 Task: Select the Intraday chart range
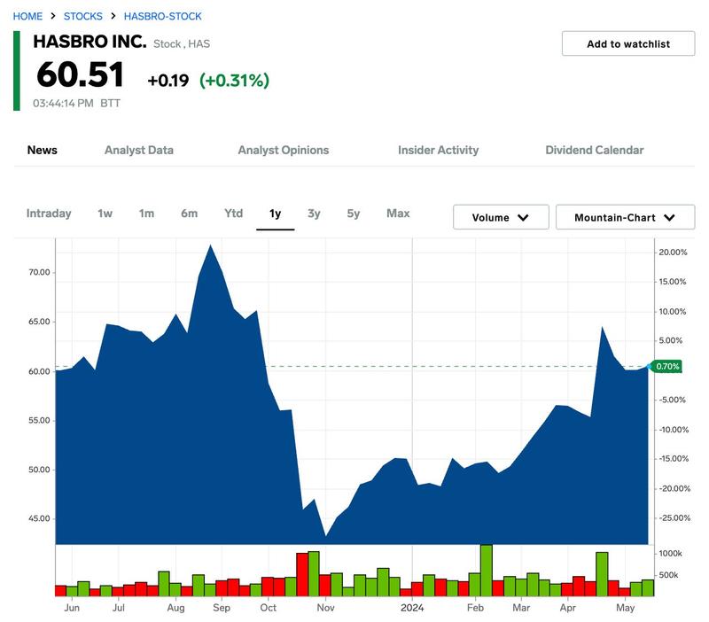click(x=49, y=214)
